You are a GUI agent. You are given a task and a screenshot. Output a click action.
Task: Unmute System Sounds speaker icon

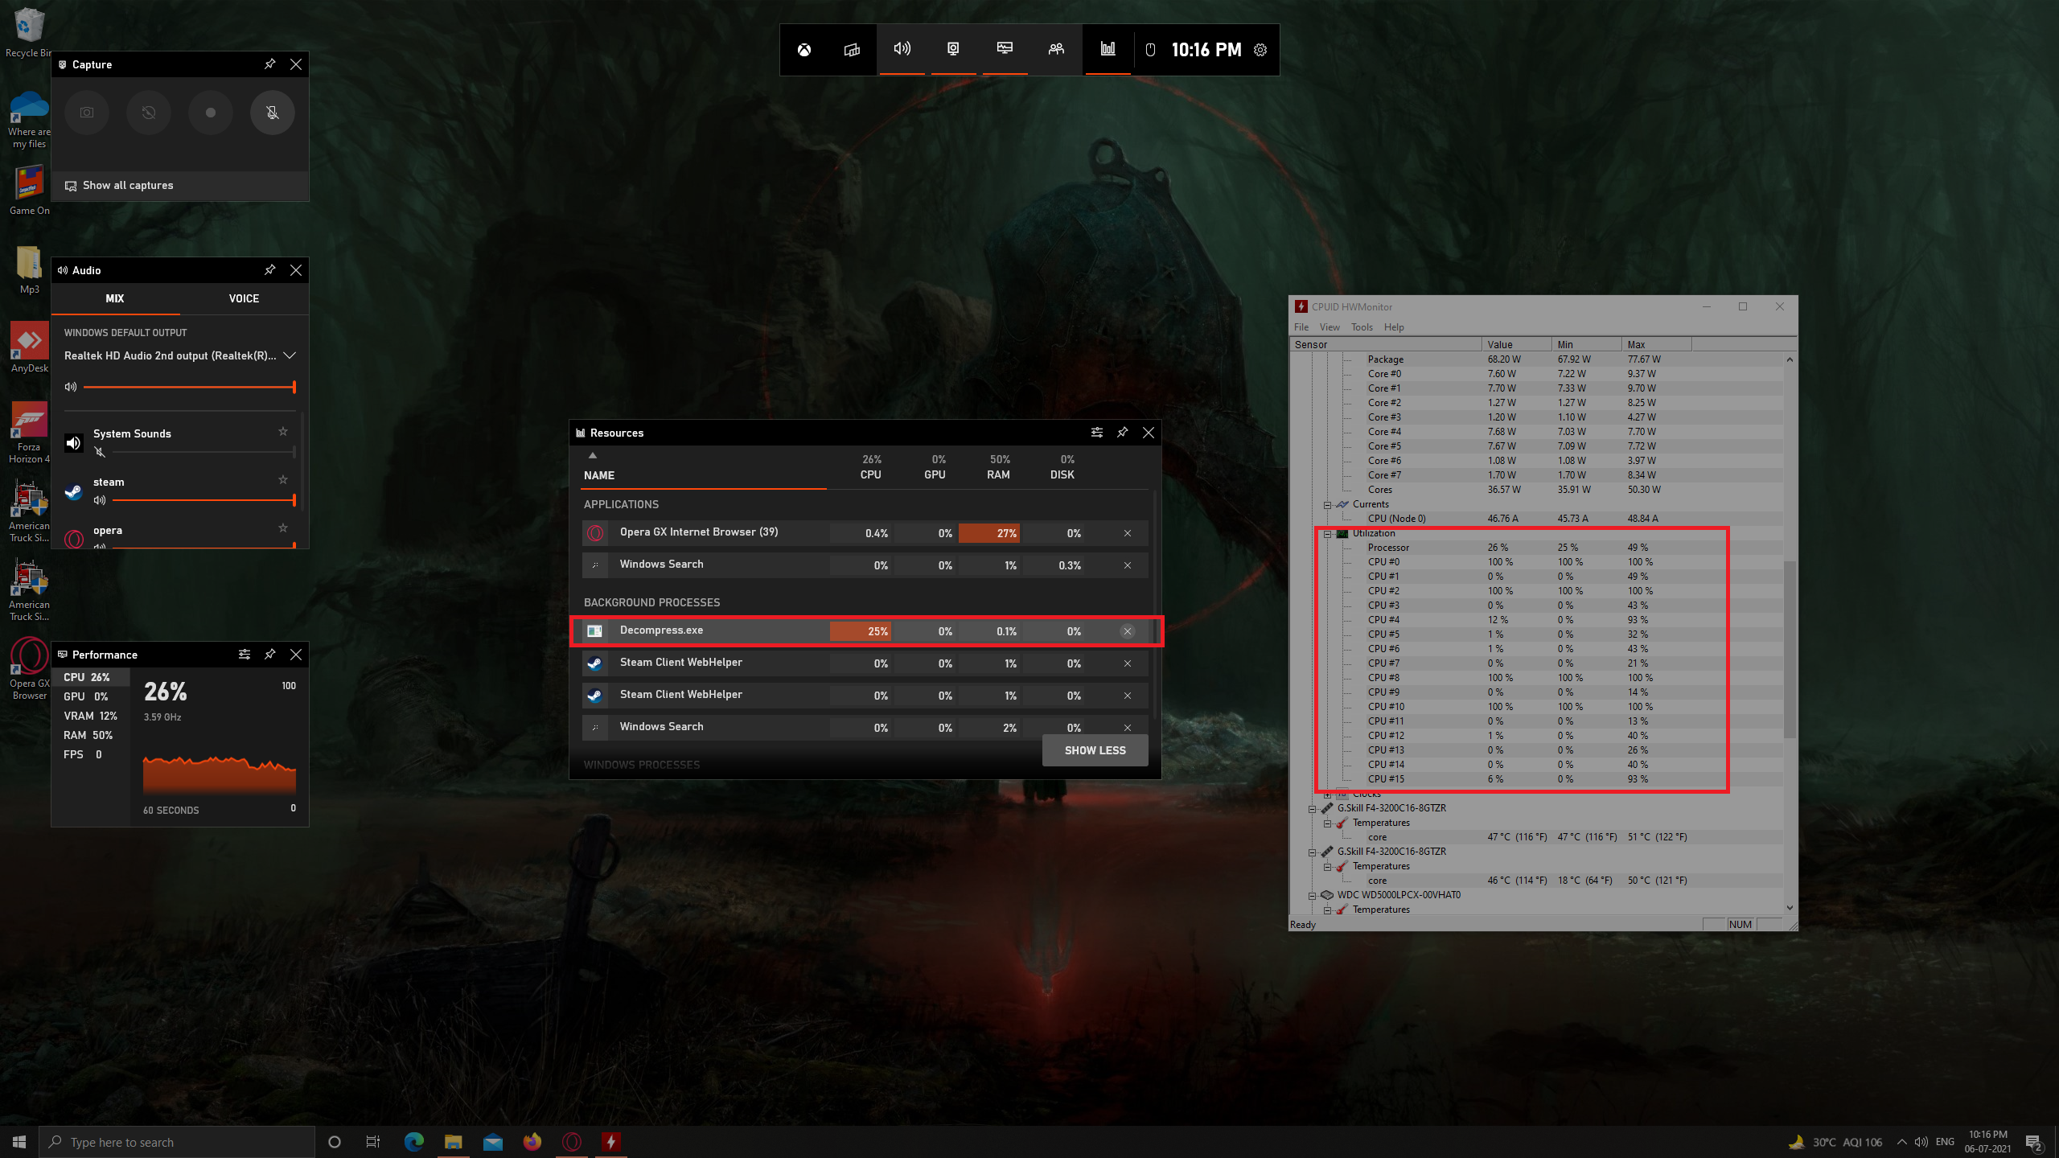coord(100,452)
